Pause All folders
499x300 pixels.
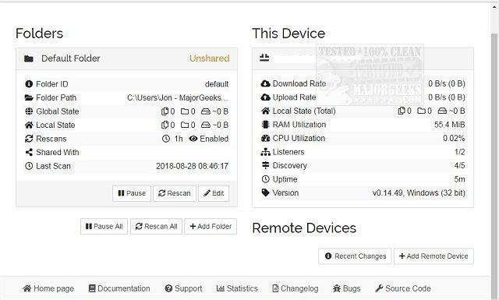(x=104, y=227)
